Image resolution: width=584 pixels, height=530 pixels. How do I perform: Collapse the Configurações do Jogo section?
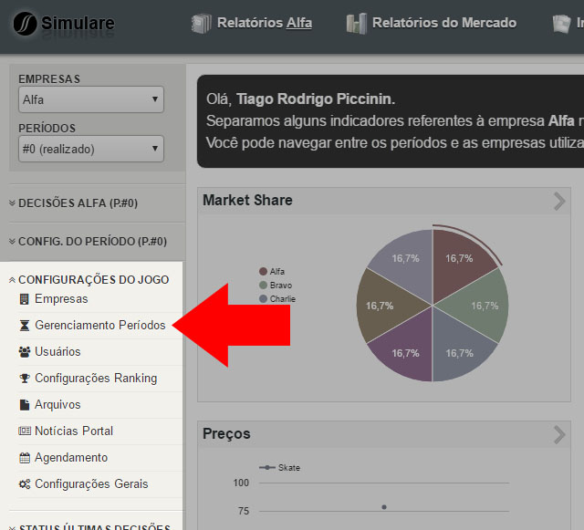click(89, 280)
